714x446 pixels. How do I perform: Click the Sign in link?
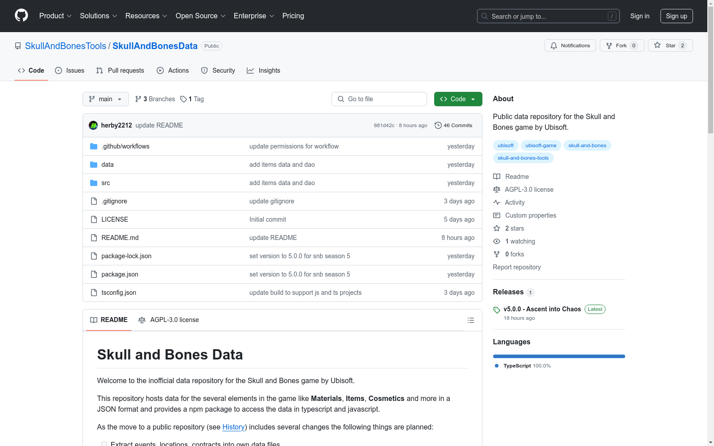pos(640,16)
